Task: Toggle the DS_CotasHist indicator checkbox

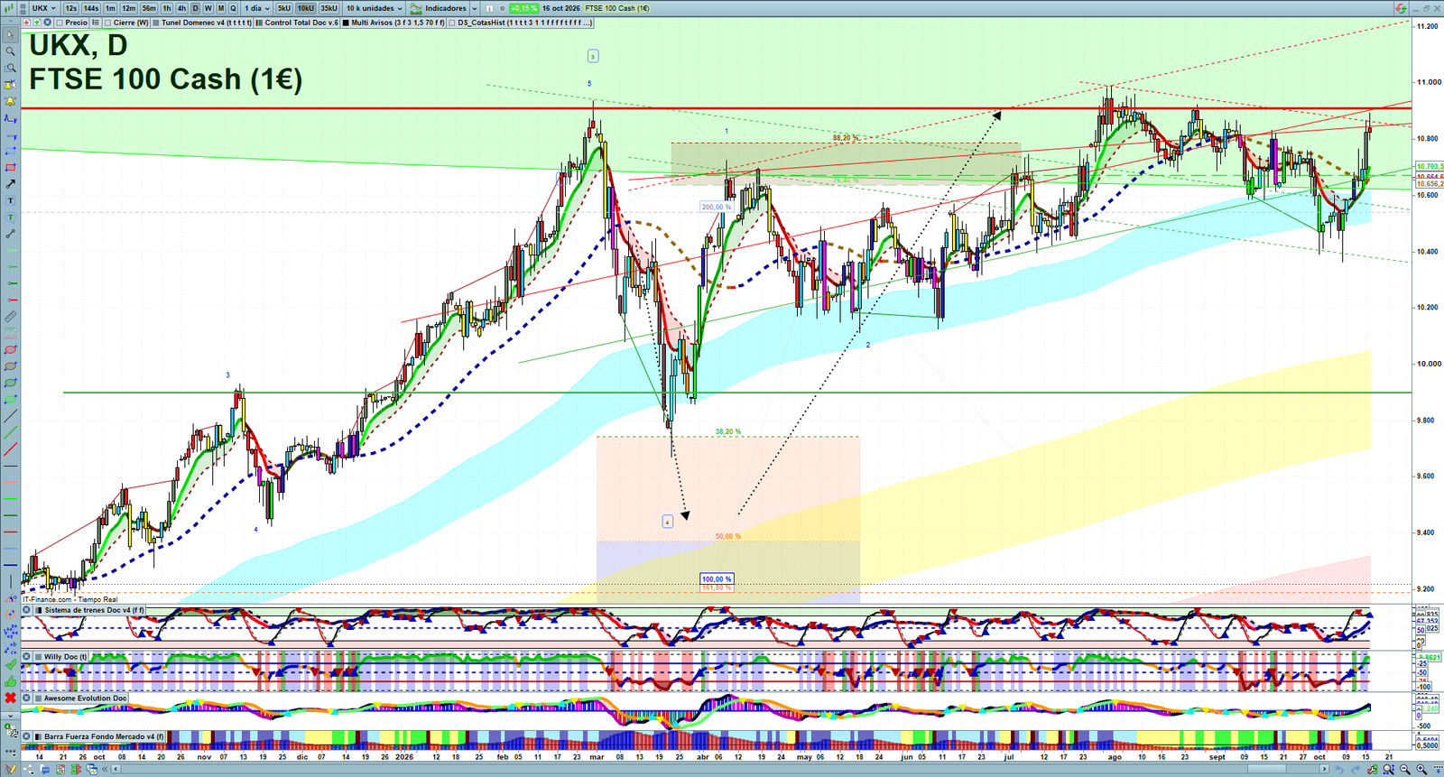Action: (x=452, y=23)
